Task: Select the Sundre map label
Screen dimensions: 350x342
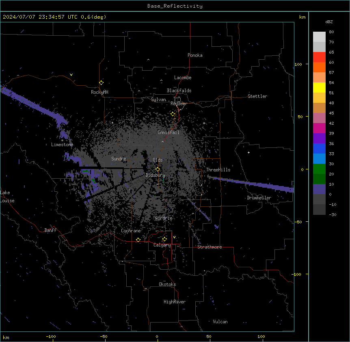Action: (119, 159)
